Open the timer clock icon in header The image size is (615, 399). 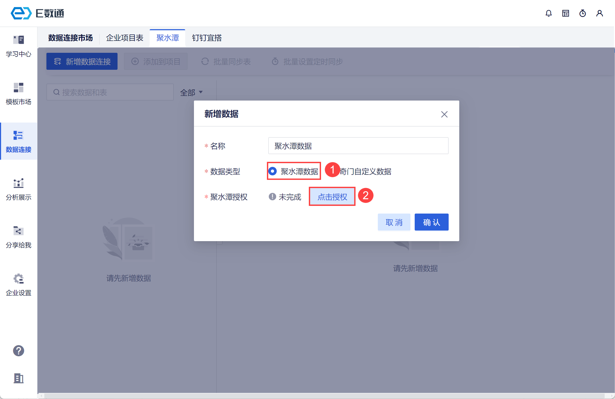click(x=582, y=13)
